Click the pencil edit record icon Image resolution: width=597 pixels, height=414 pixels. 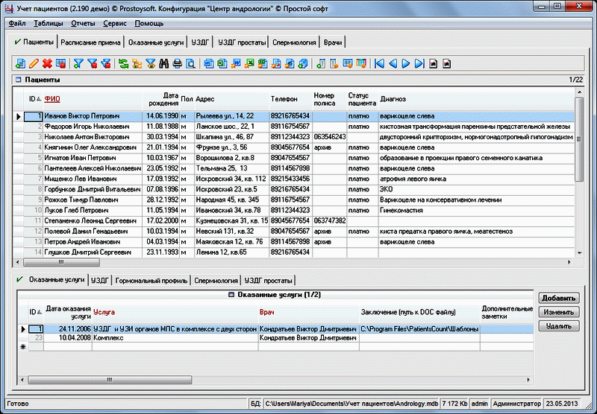[x=34, y=64]
